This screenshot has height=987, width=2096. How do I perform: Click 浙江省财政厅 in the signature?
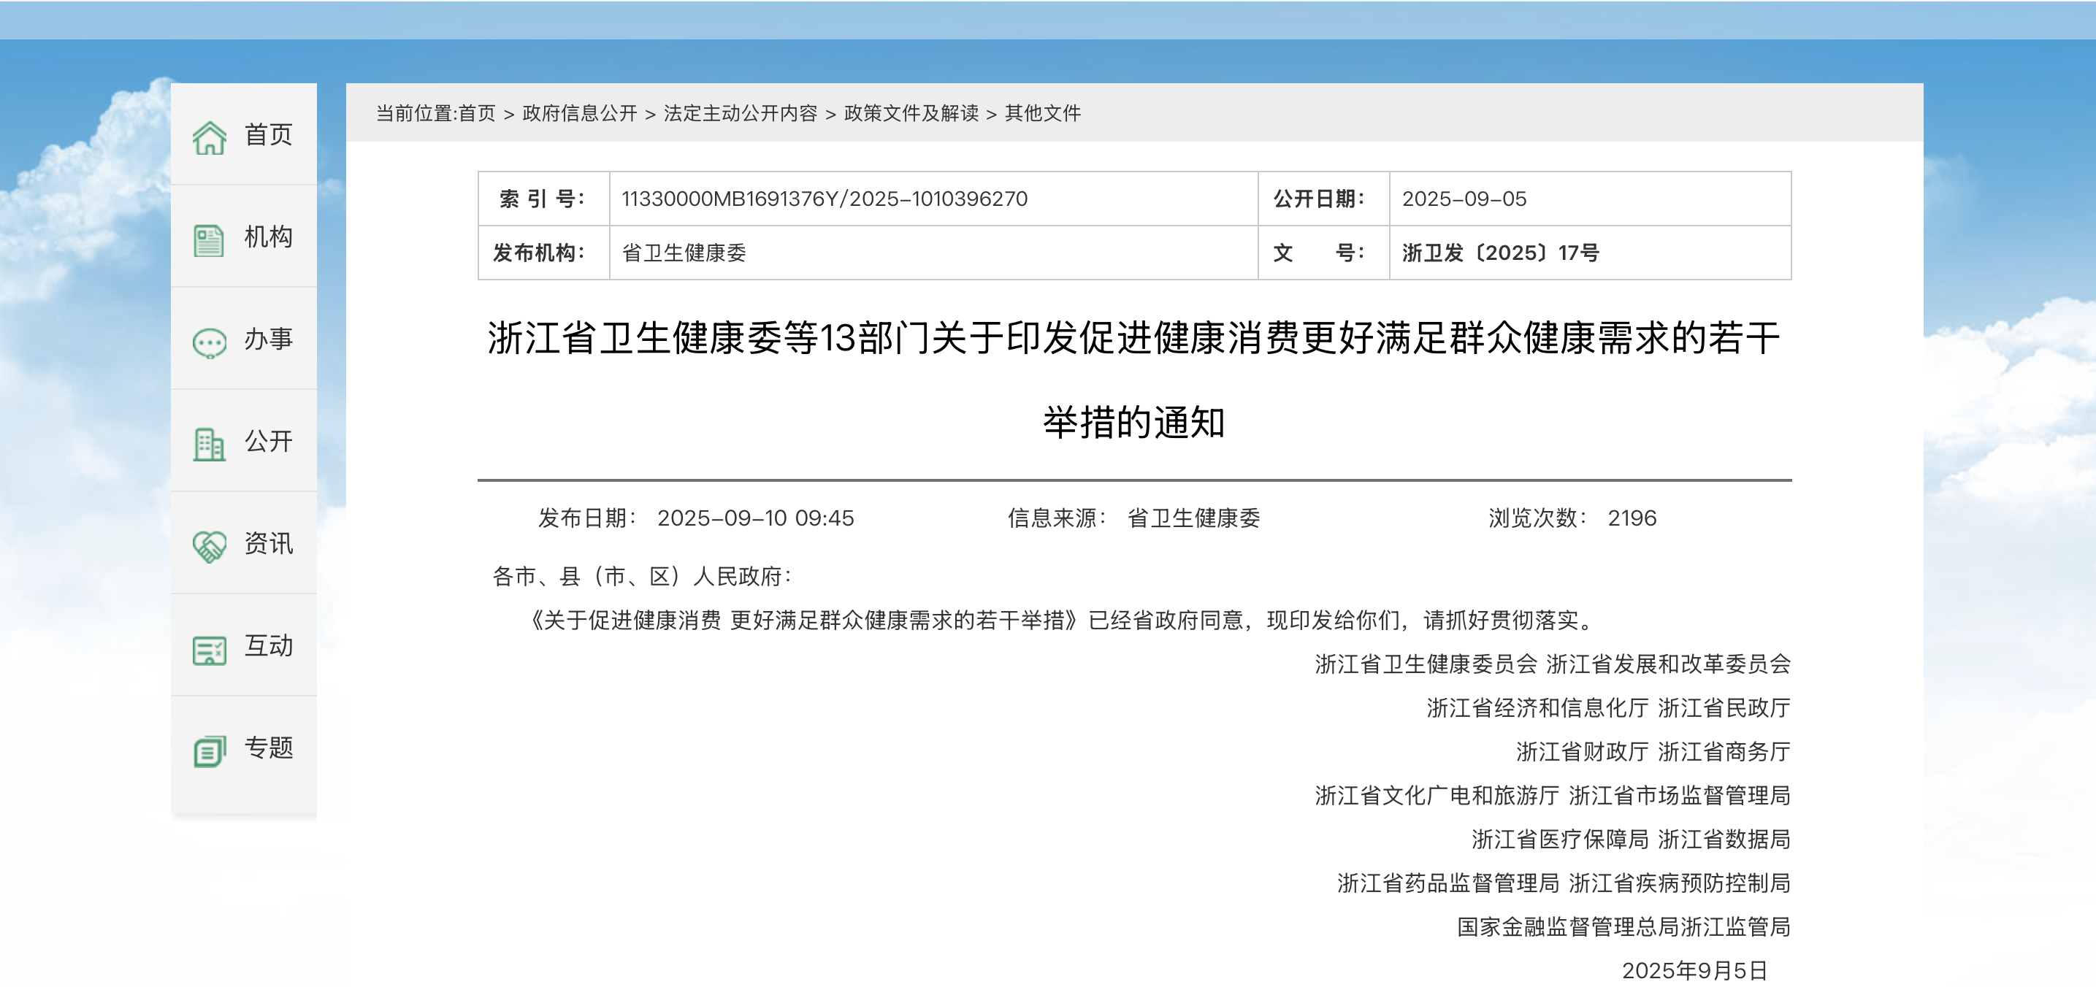tap(1582, 752)
